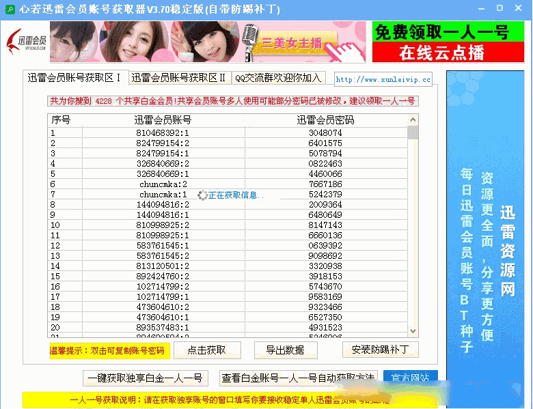Open the QQ交流群欢迎你加入 tab
Viewport: 533px width, 409px height.
click(279, 78)
